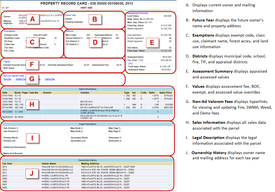Screen dimensions: 275x192
Task: Select the 12/21/1984 sale date
Action: click(x=7, y=102)
